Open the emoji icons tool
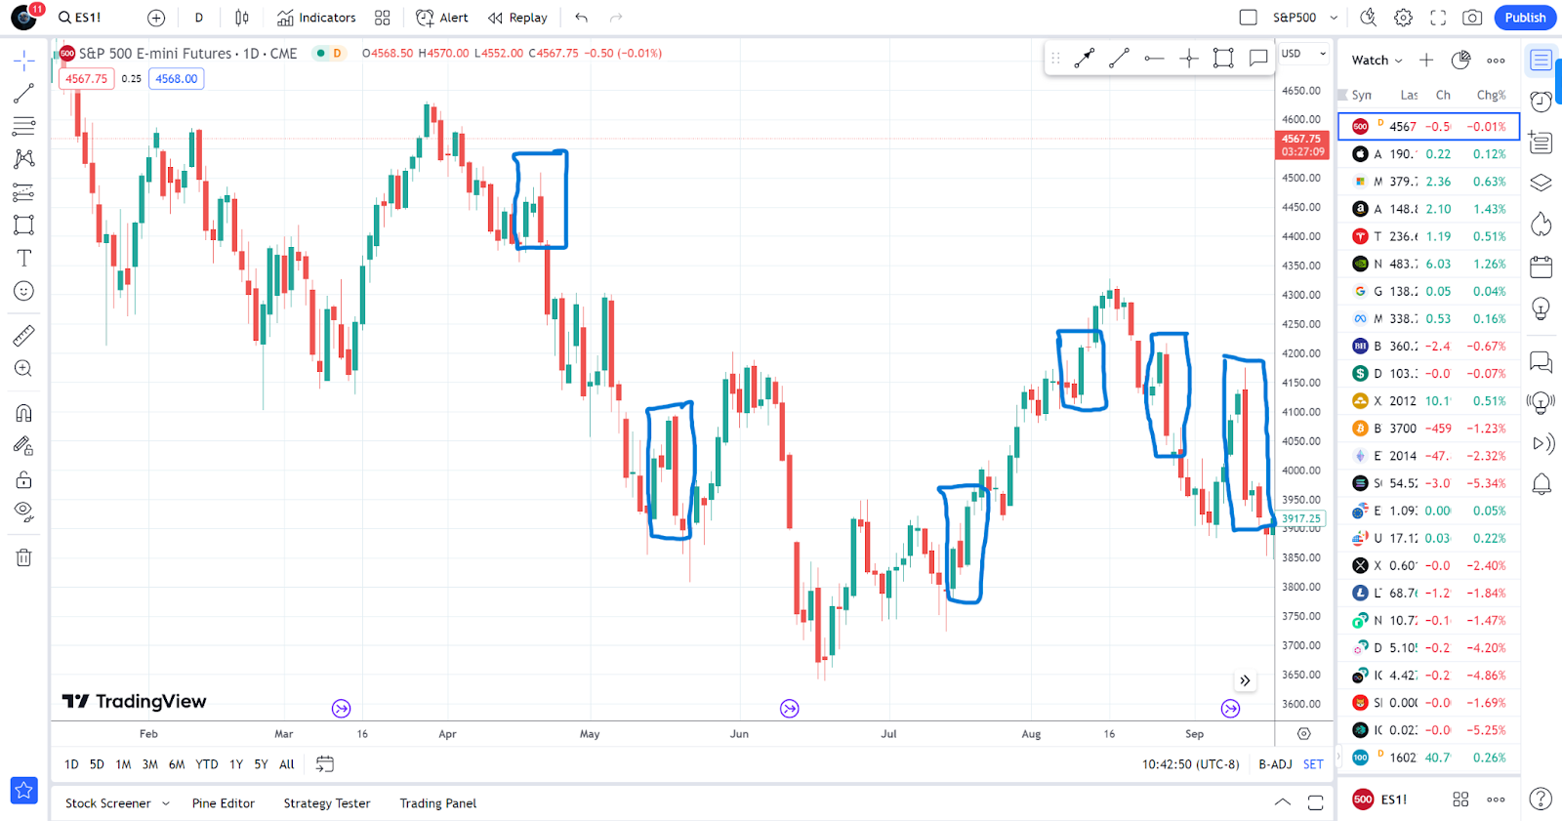Image resolution: width=1562 pixels, height=821 pixels. pyautogui.click(x=23, y=291)
